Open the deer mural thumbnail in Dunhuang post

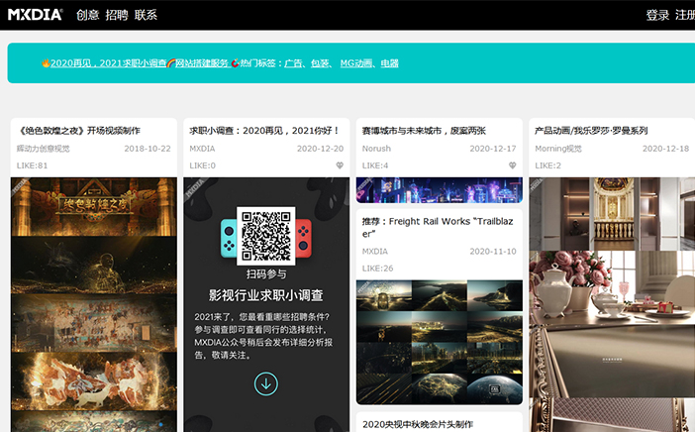pos(93,381)
